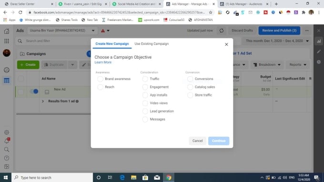This screenshot has height=182, width=324.
Task: Open the Duplicate options arrow
Action: pos(72,65)
